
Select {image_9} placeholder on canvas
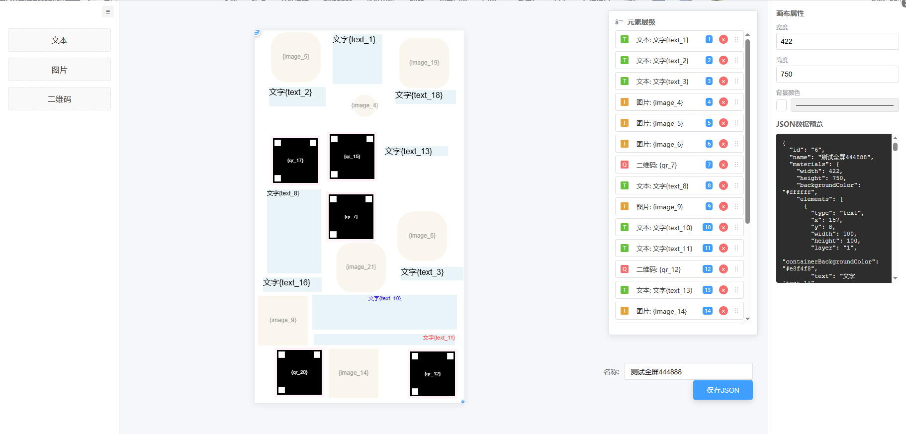(283, 321)
